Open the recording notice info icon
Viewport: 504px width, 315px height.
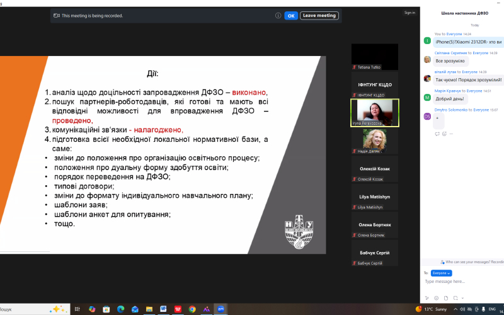coord(278,15)
